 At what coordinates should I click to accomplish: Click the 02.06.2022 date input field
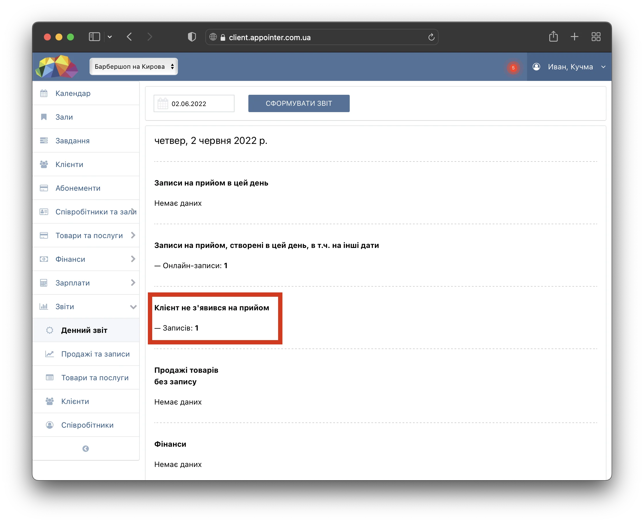pyautogui.click(x=194, y=104)
